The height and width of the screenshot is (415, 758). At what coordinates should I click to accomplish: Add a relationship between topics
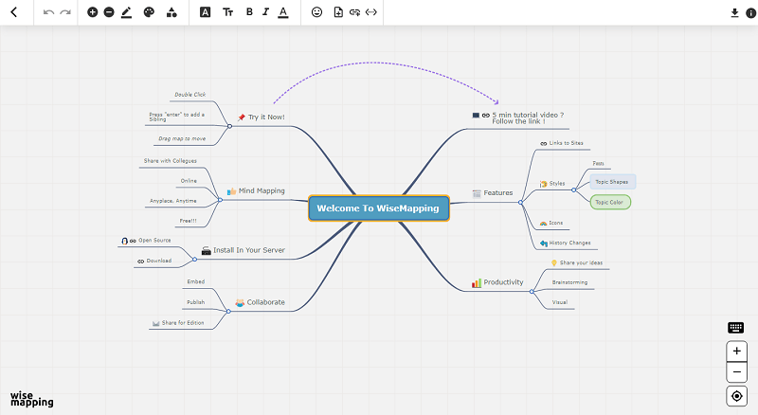click(371, 12)
